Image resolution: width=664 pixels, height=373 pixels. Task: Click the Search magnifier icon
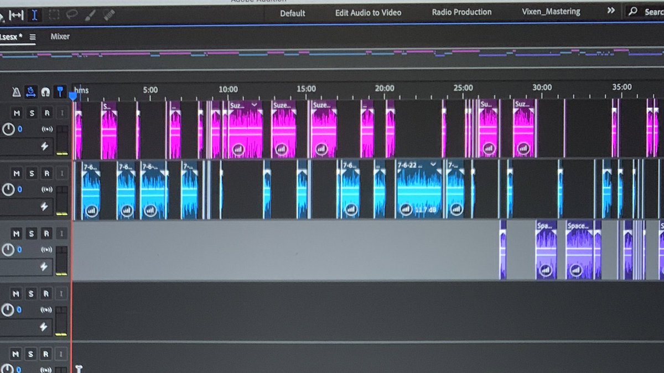(633, 11)
